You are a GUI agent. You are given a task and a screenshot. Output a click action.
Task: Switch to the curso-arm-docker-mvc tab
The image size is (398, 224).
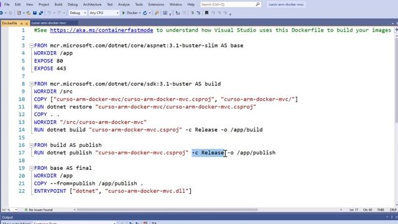pos(49,23)
